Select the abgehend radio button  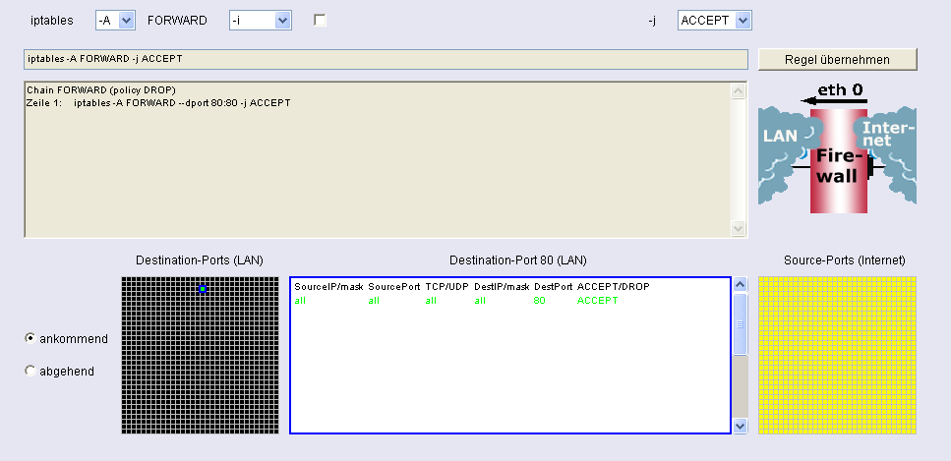[x=30, y=371]
